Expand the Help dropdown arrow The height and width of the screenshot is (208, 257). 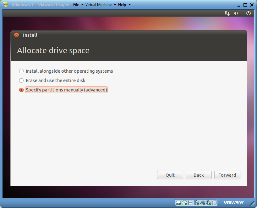[x=129, y=5]
